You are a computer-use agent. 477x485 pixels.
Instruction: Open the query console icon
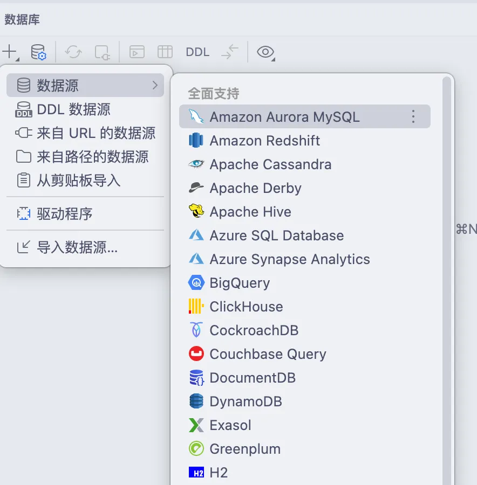[137, 52]
